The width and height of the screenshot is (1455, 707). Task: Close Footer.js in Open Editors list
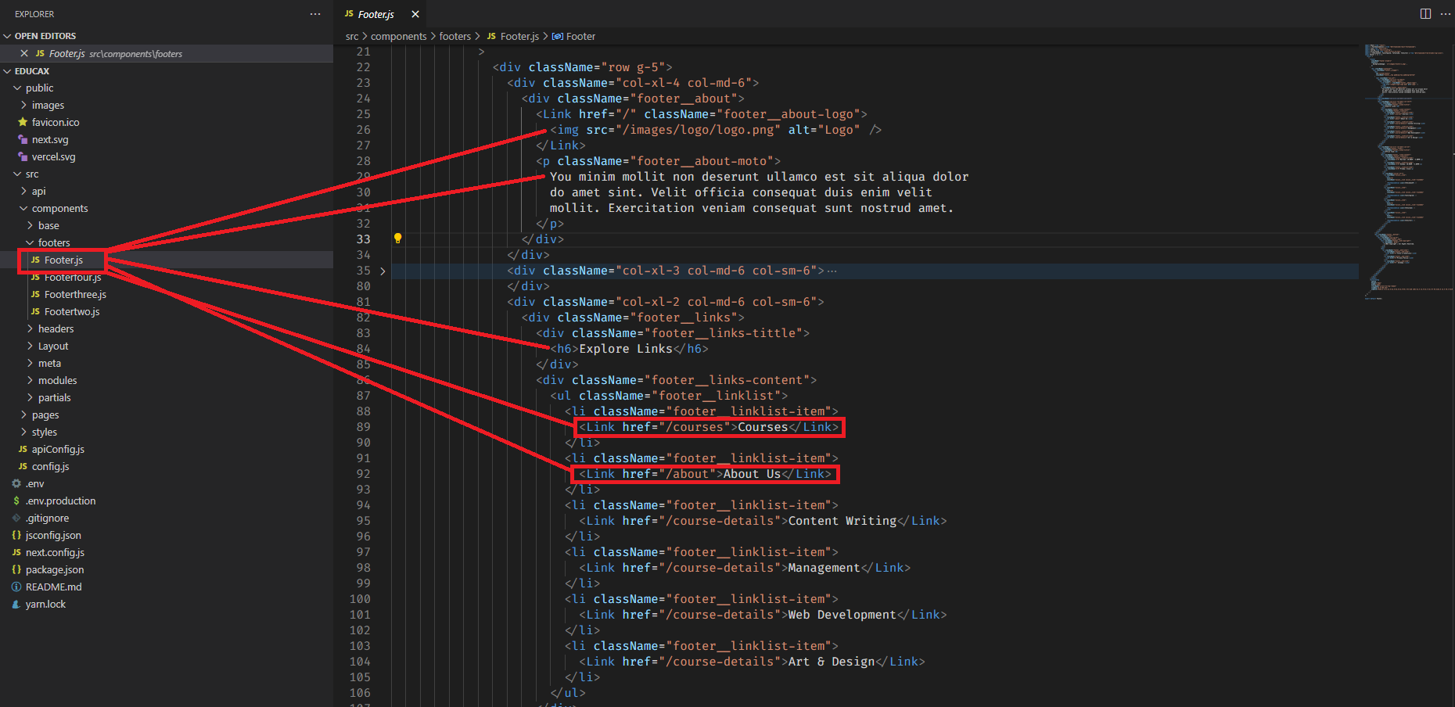[x=24, y=53]
